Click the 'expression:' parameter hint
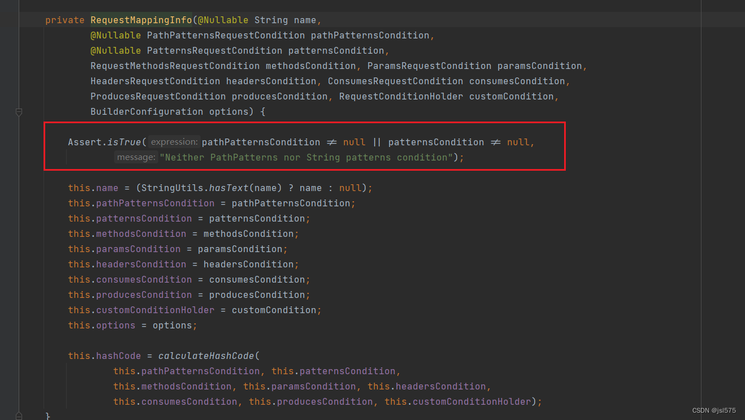The height and width of the screenshot is (420, 745). tap(175, 142)
